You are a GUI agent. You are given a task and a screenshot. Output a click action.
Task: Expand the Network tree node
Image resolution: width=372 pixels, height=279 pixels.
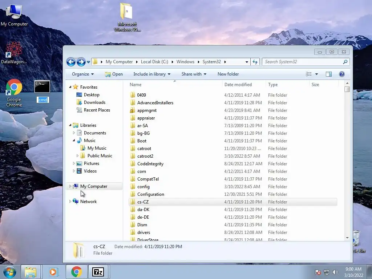[70, 201]
